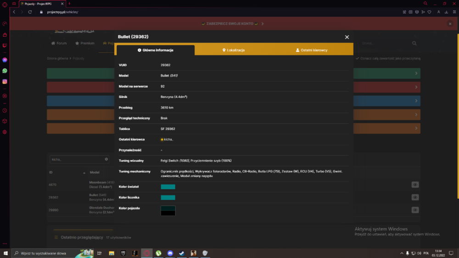Open the Player icon in sidebar
Viewport: 459px width, 258px height.
tap(5, 96)
